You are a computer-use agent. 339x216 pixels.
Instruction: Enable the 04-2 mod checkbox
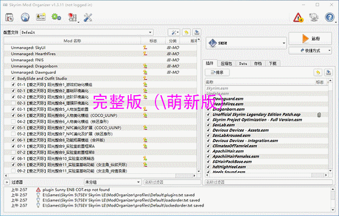pyautogui.click(x=13, y=121)
